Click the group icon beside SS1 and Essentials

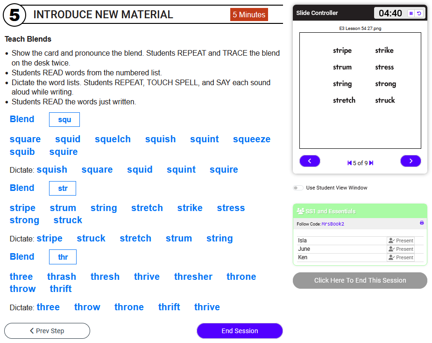click(x=300, y=212)
